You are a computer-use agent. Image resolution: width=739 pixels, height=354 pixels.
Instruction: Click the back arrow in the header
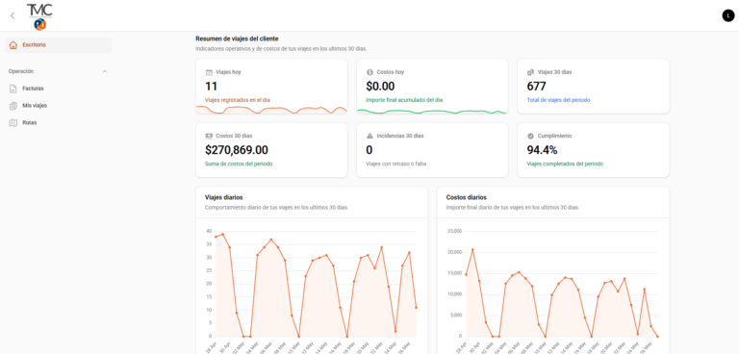tap(13, 15)
